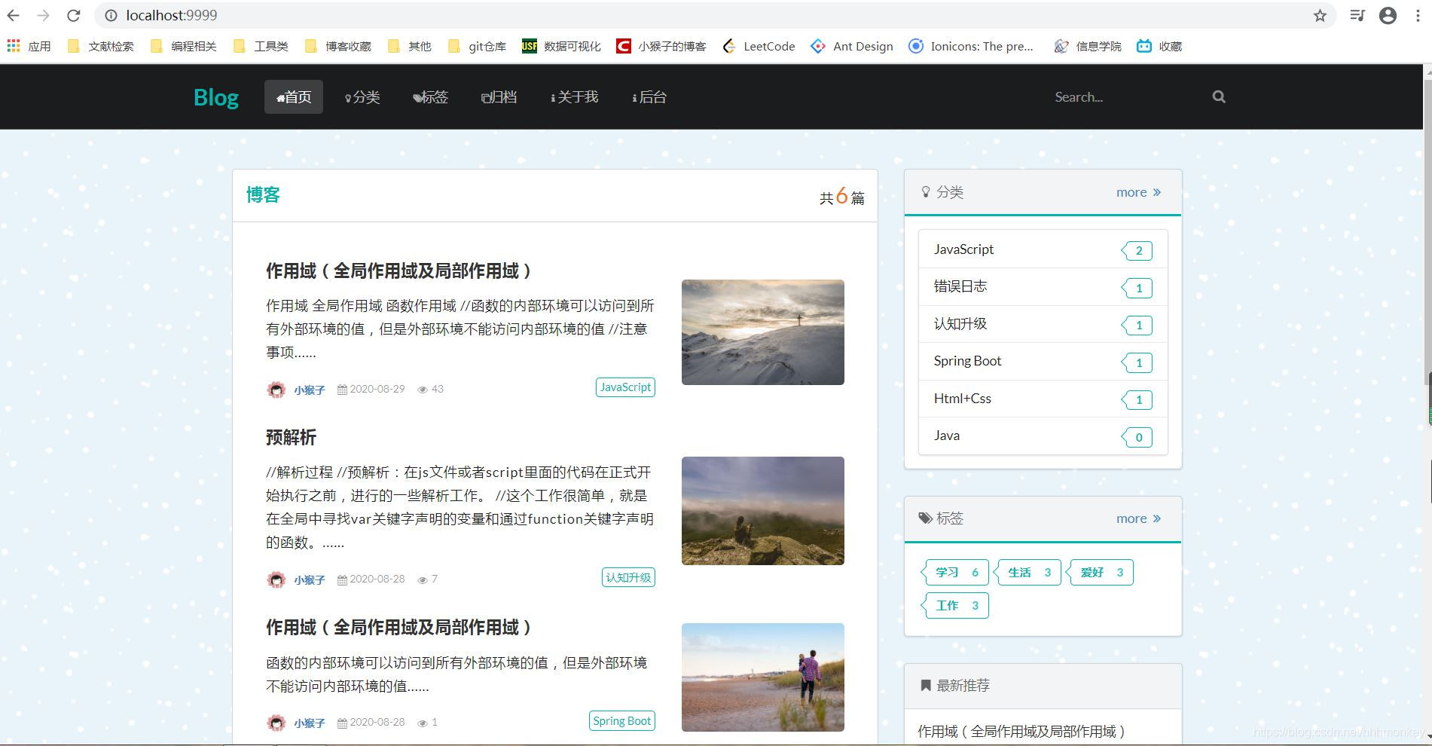This screenshot has width=1432, height=746.
Task: Click the Blog logo
Action: (215, 96)
